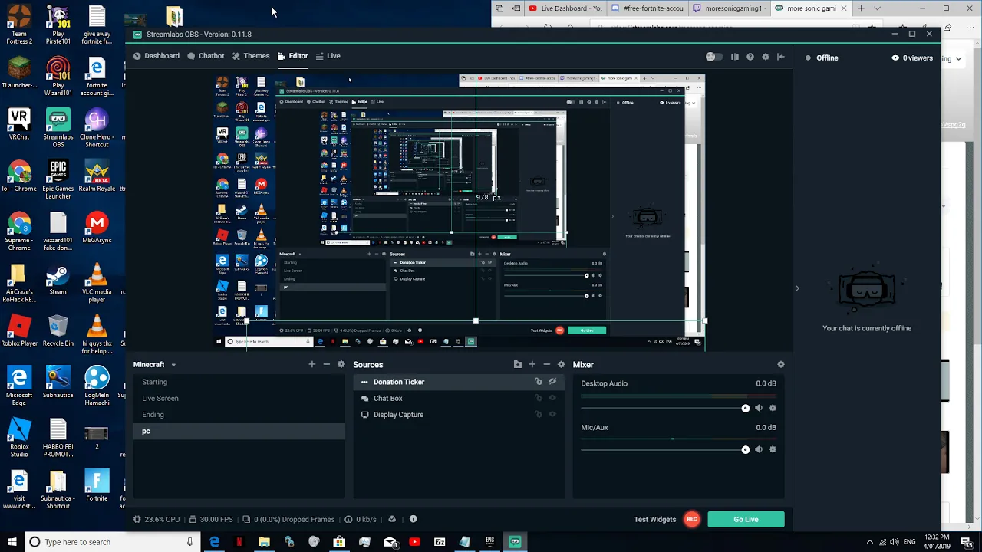Toggle night mode switch in Streamlabs header
Screen dimensions: 982x552
click(713, 56)
